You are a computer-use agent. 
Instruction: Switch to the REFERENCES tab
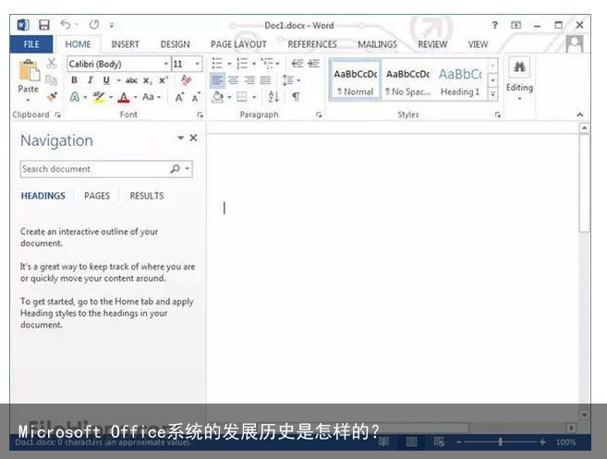(312, 44)
